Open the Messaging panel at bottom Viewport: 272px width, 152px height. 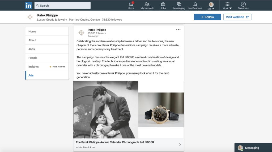point(253,148)
